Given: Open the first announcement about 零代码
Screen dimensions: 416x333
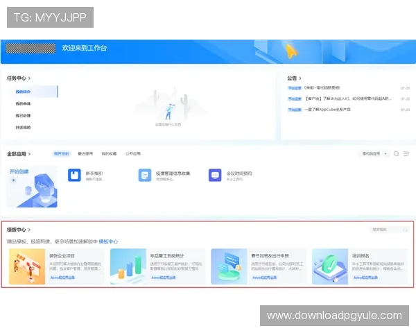Looking at the screenshot, I should pyautogui.click(x=322, y=88).
